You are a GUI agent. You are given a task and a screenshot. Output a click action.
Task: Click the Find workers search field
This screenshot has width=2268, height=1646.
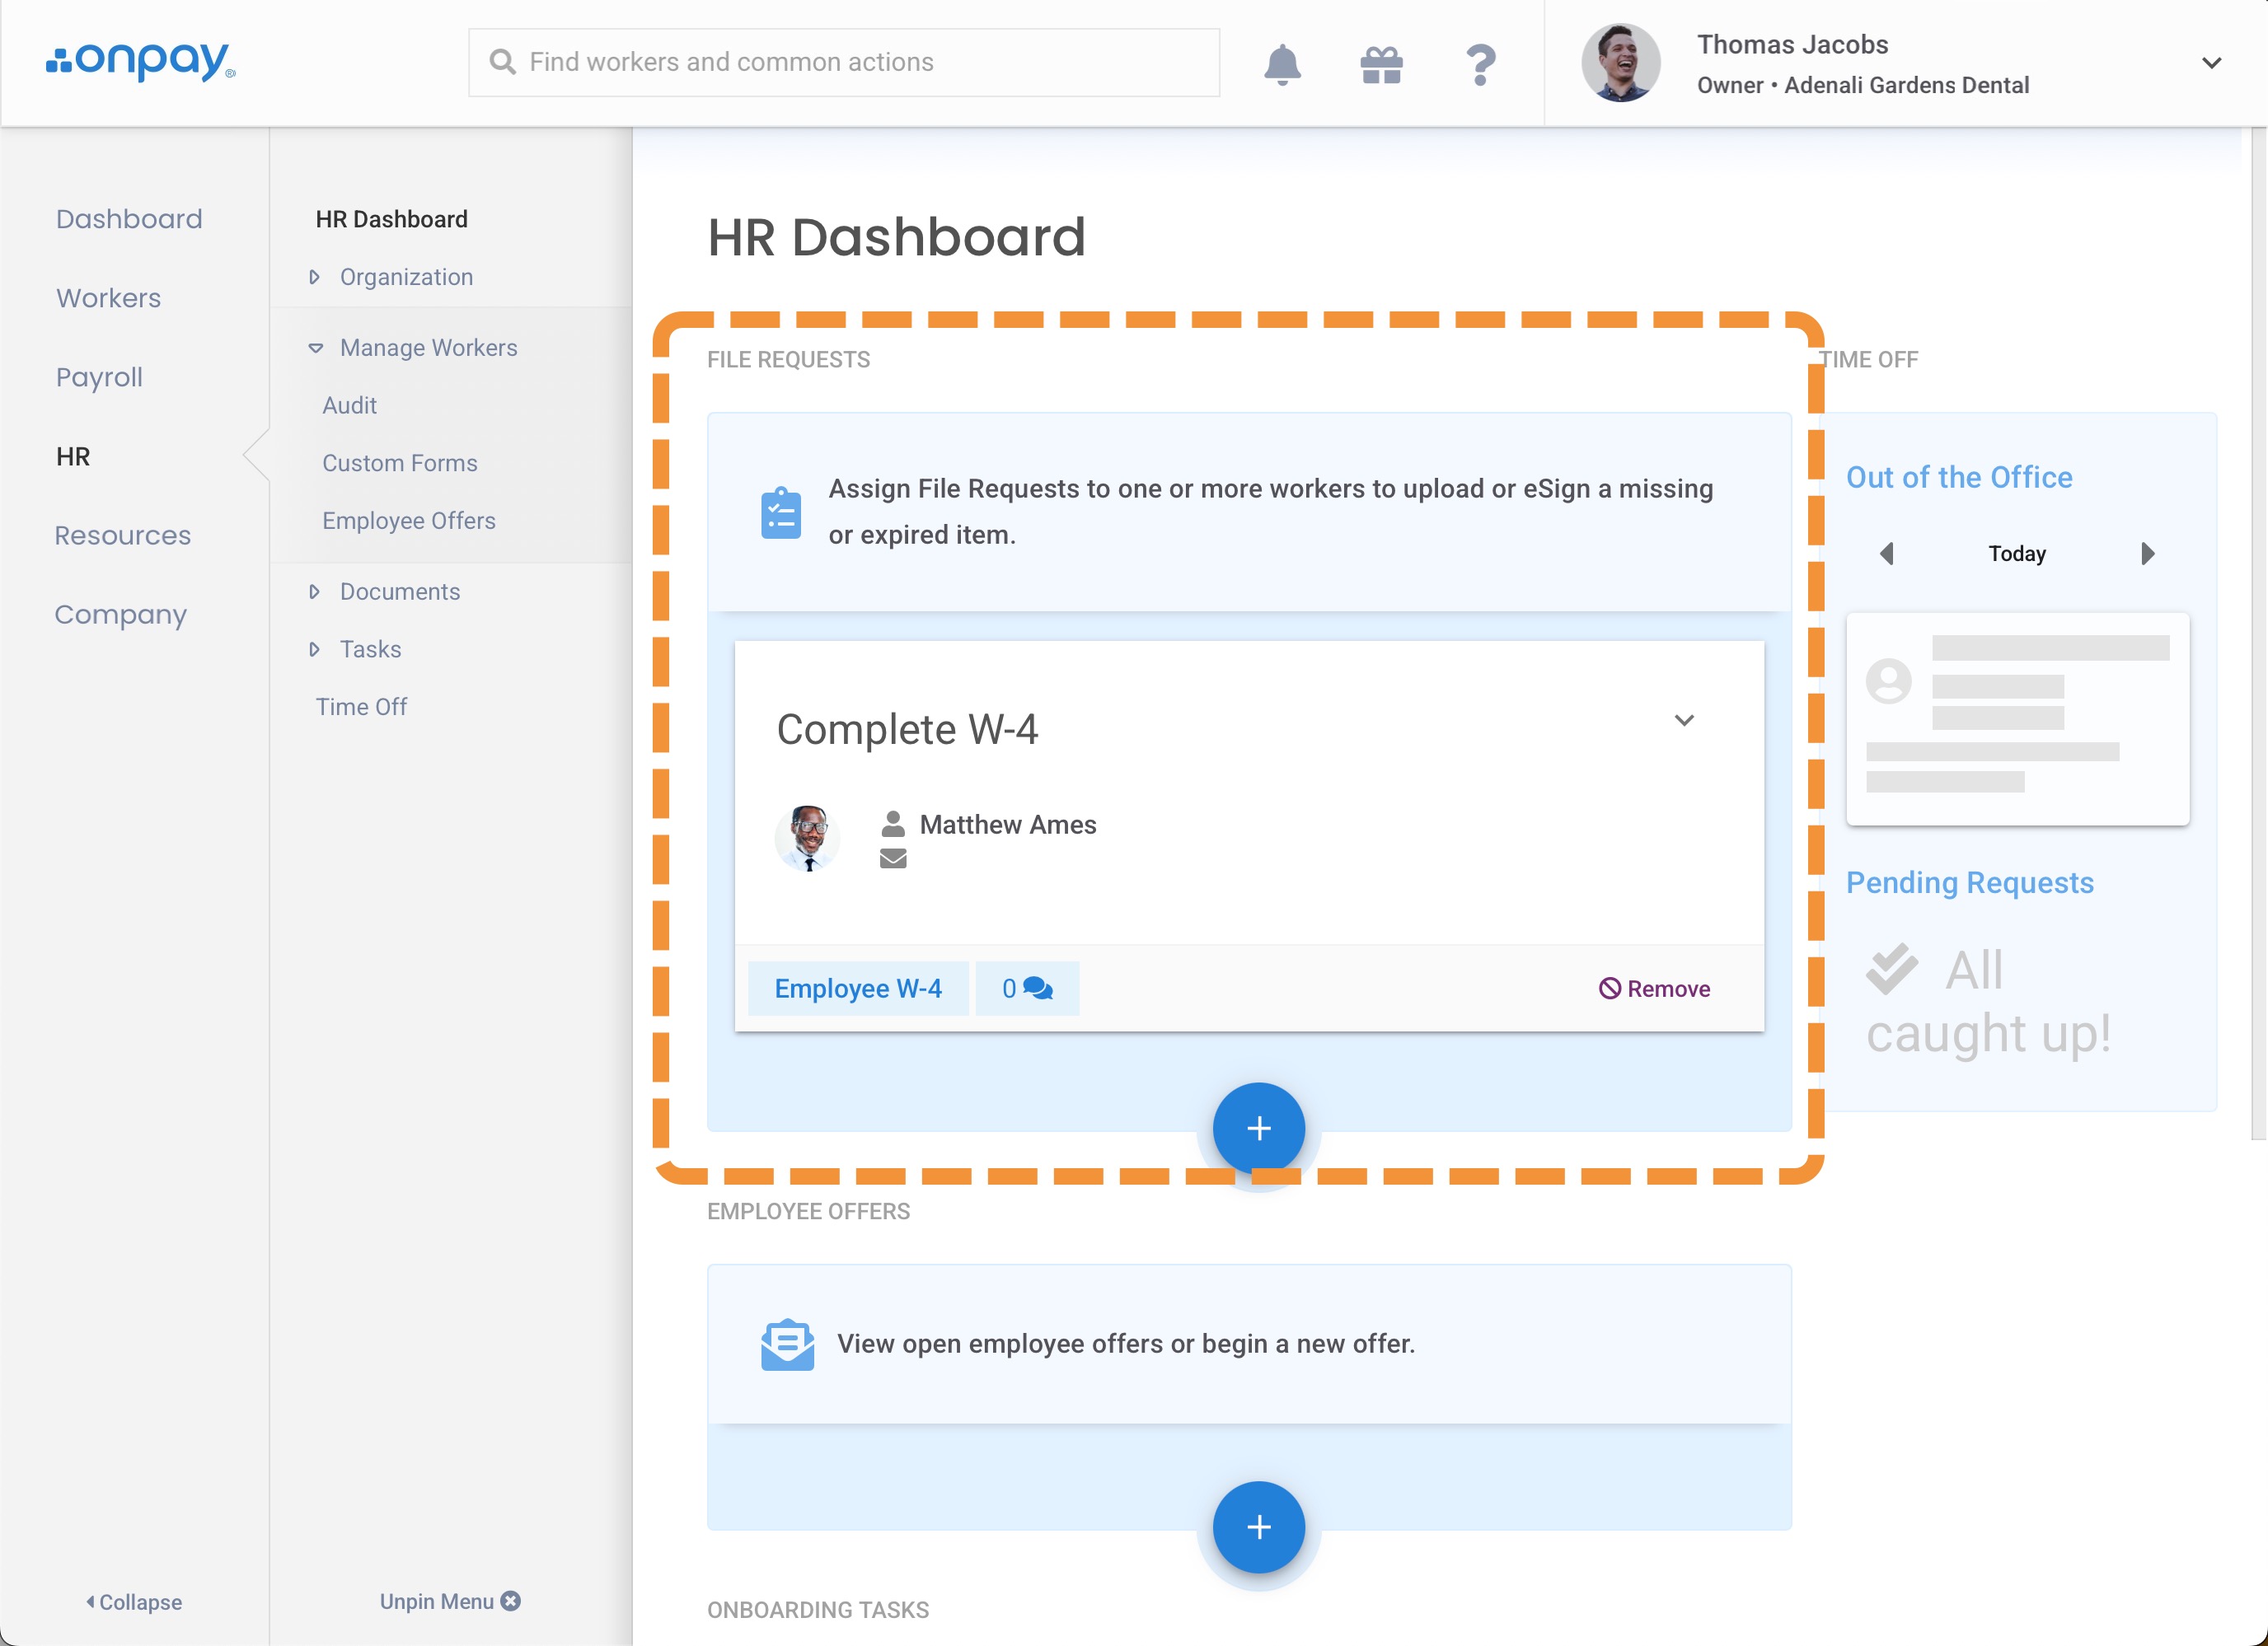point(843,62)
